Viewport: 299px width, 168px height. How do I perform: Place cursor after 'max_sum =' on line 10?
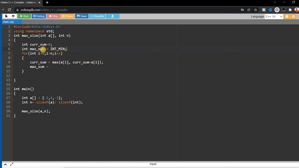pos(49,67)
